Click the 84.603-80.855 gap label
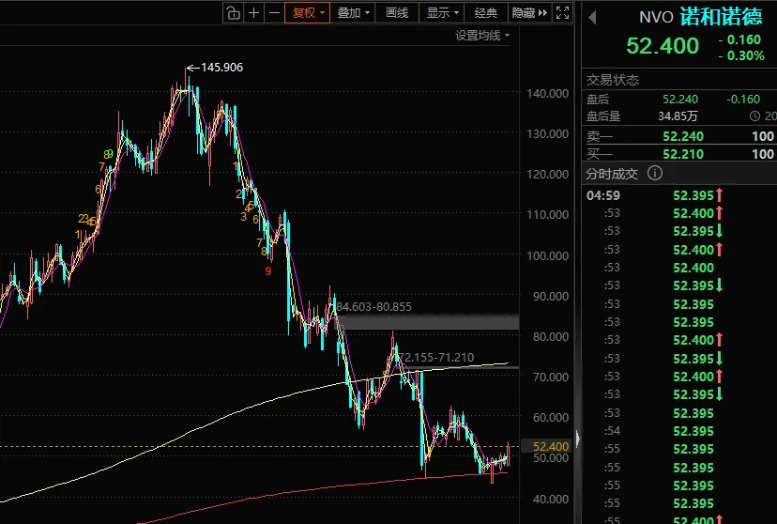 click(374, 307)
